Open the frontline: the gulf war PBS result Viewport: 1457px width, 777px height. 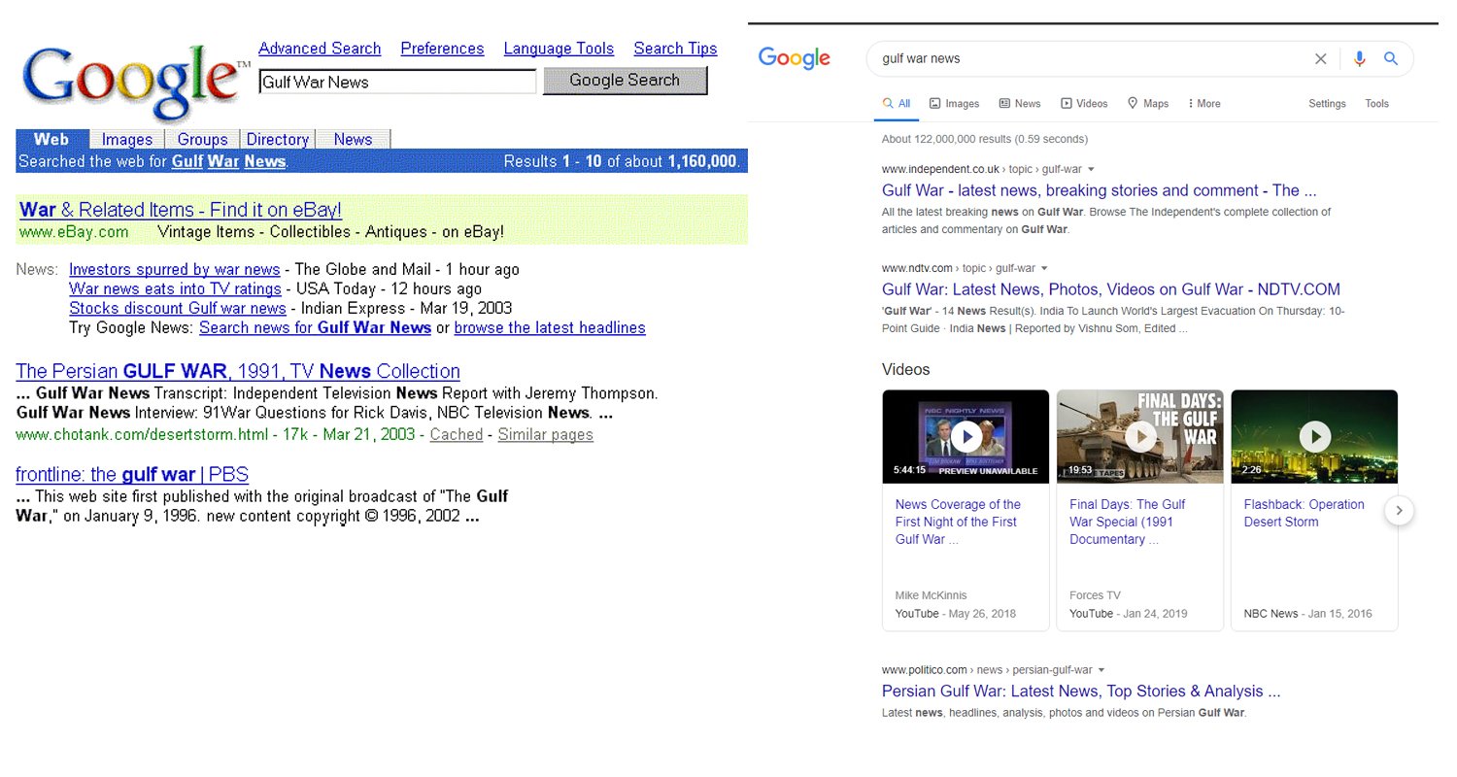point(132,475)
